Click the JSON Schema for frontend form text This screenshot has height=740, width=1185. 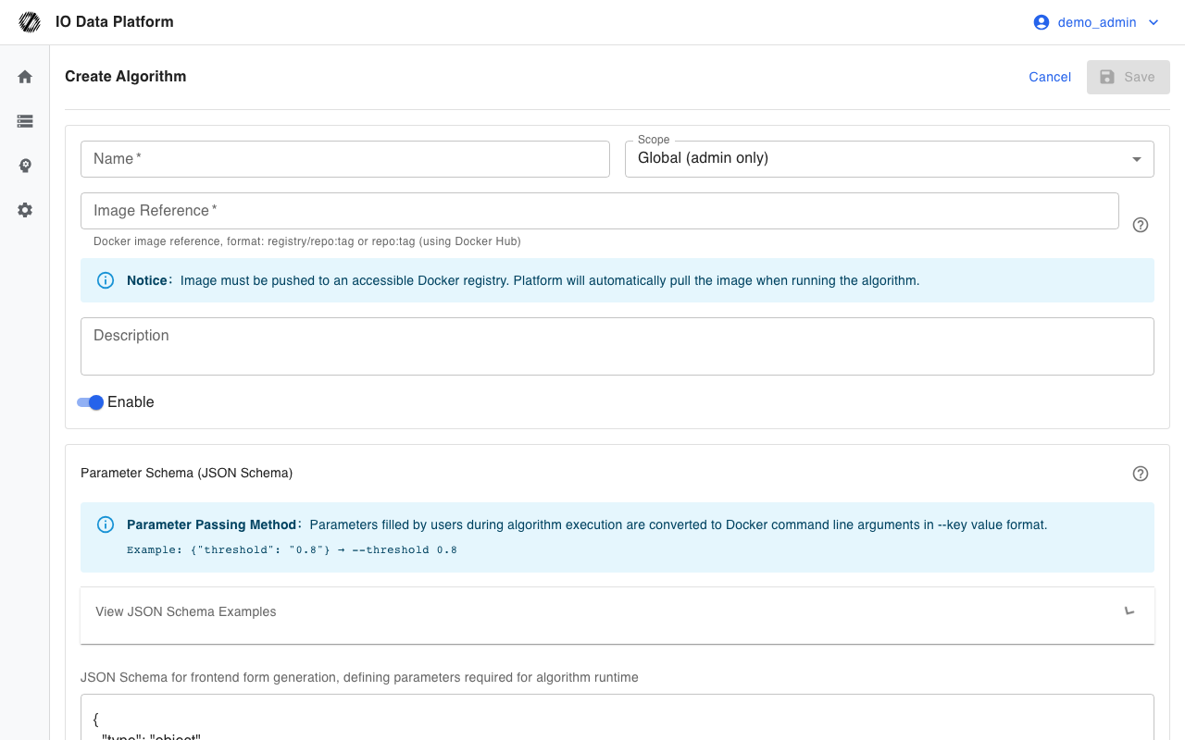[x=359, y=677]
